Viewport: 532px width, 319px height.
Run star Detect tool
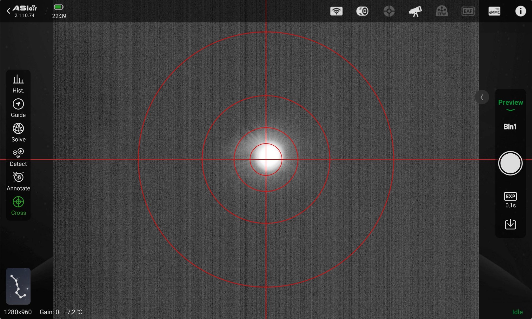coord(18,157)
